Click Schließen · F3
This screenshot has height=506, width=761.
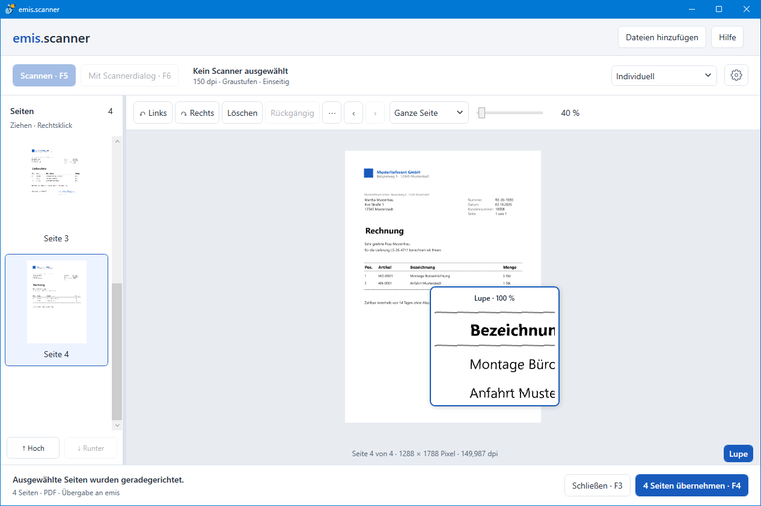(x=597, y=486)
